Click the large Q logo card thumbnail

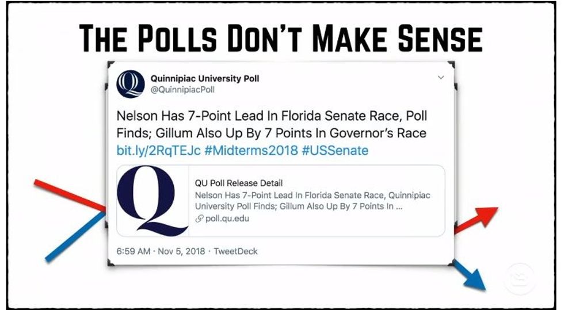(x=153, y=201)
